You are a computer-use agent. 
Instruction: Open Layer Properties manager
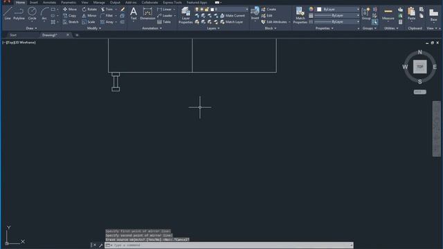click(x=186, y=15)
